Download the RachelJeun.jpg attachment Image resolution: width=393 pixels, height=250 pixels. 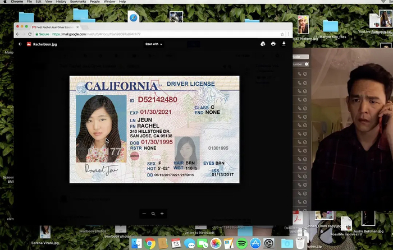284,44
